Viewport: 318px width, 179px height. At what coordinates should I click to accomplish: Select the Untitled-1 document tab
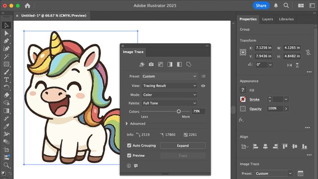coord(54,15)
